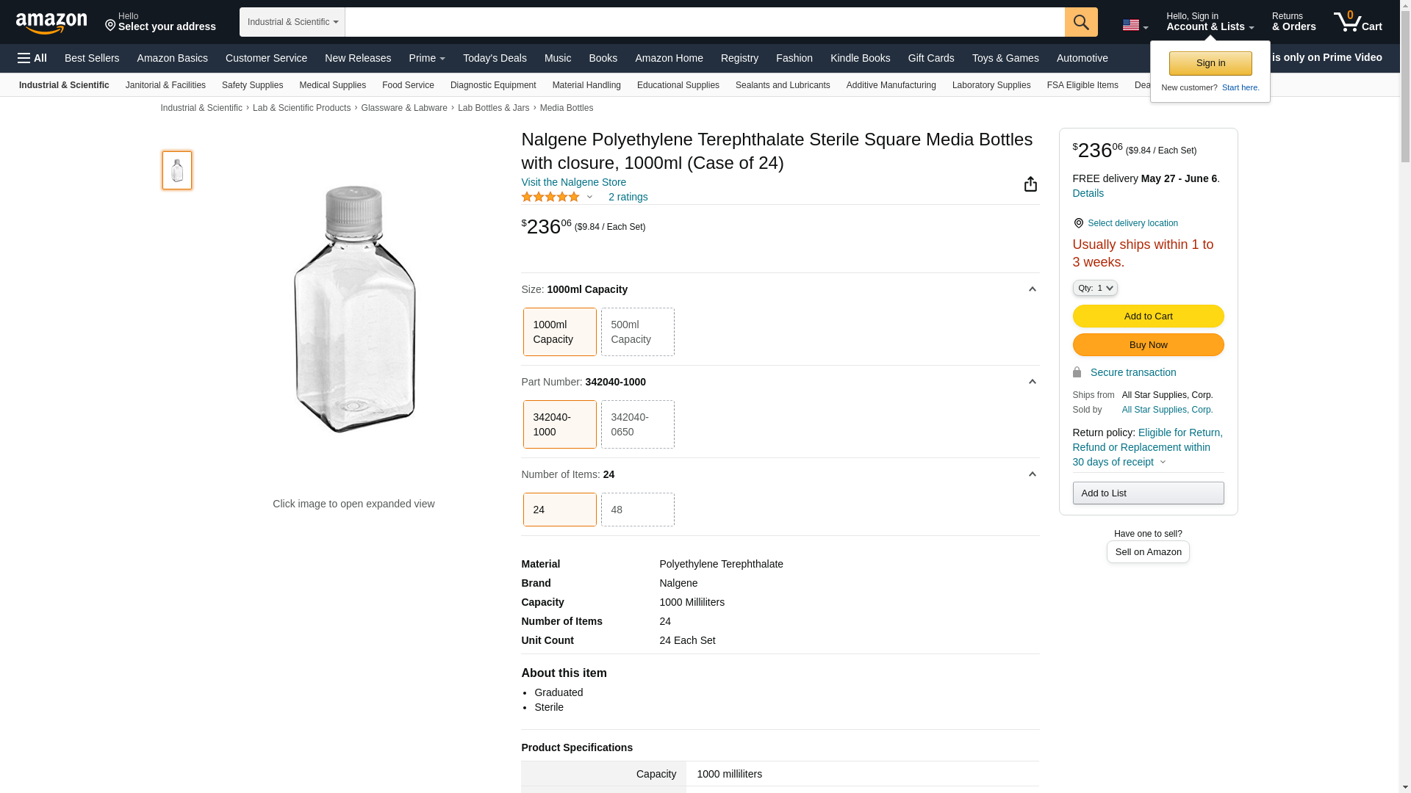The height and width of the screenshot is (793, 1411).
Task: Select the Laboratory Supplies subnav item
Action: coord(991,85)
